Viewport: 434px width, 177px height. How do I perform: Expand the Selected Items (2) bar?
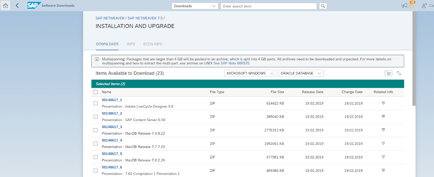(x=248, y=84)
